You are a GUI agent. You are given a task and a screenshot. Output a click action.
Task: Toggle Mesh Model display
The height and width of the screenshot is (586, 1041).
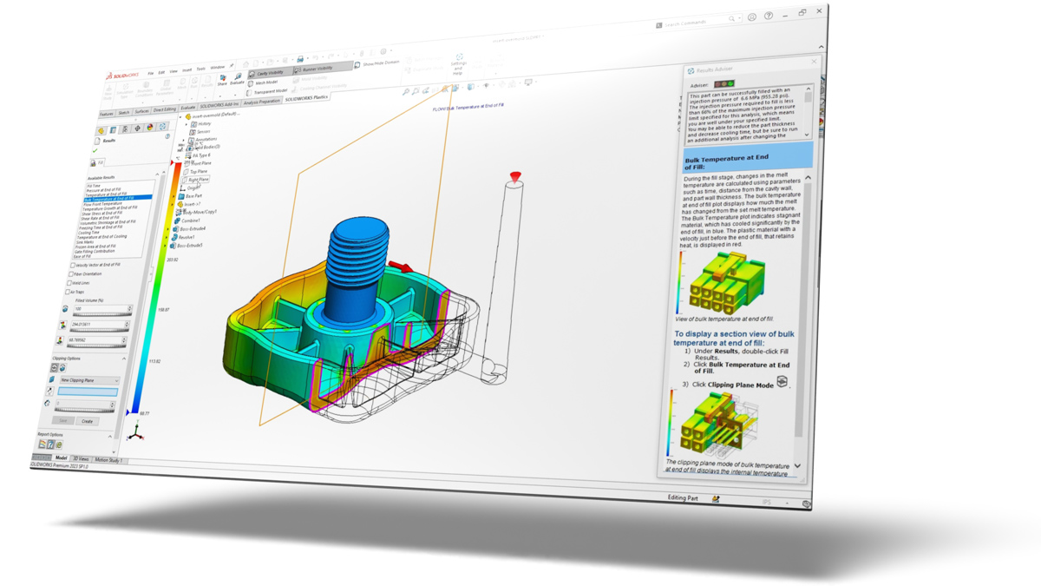263,82
